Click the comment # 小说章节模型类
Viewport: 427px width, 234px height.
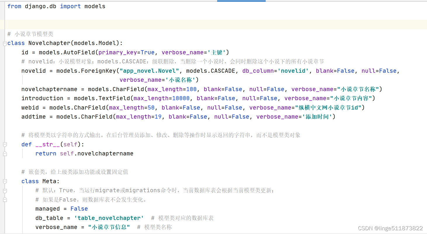(30, 34)
